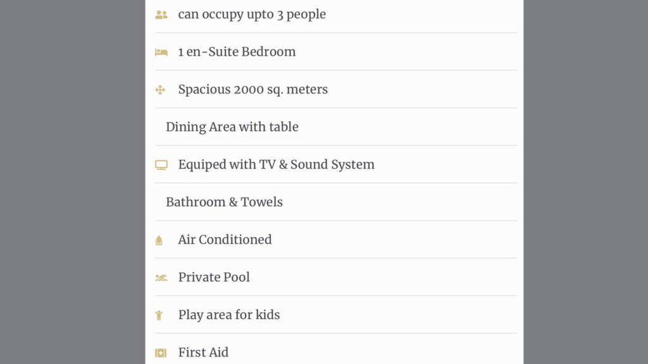Click the people occupancy icon
The height and width of the screenshot is (364, 648).
point(161,15)
